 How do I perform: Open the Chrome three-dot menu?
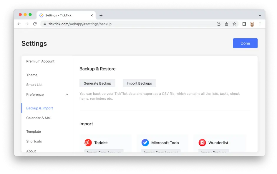pos(260,24)
